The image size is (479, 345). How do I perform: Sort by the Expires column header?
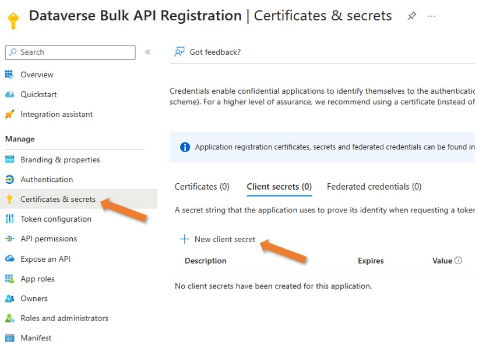pyautogui.click(x=371, y=261)
